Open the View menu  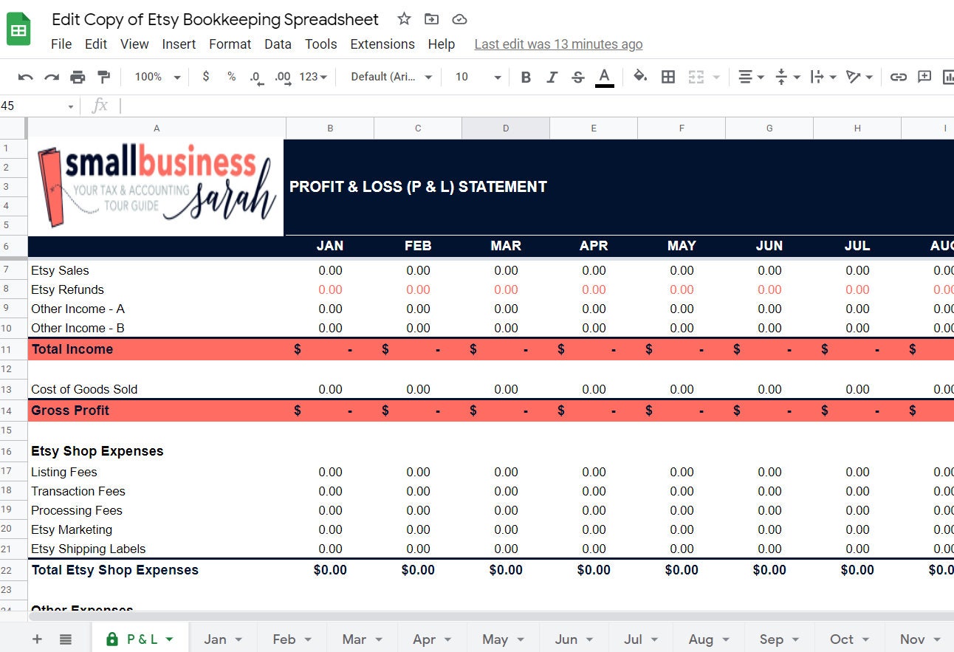pos(134,44)
